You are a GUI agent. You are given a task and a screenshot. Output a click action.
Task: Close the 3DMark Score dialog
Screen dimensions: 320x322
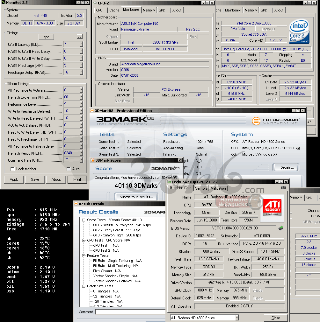pyautogui.click(x=180, y=160)
